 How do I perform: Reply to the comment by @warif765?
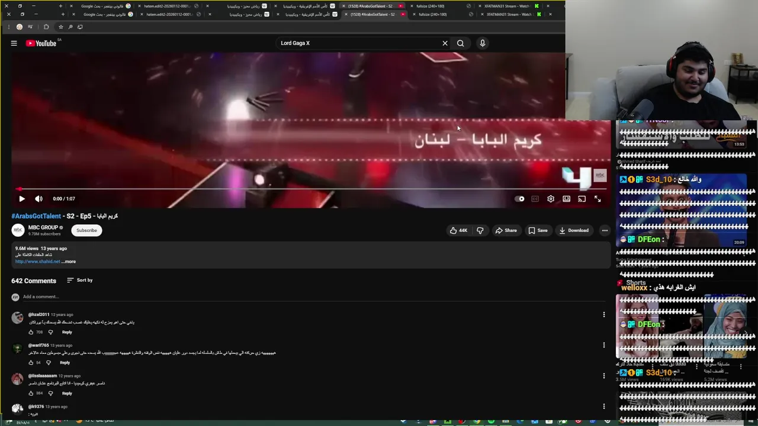[65, 363]
